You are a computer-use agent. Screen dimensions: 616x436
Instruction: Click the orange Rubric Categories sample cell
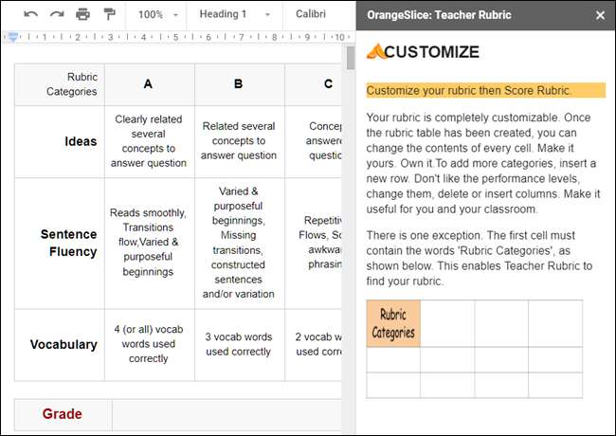coord(393,323)
